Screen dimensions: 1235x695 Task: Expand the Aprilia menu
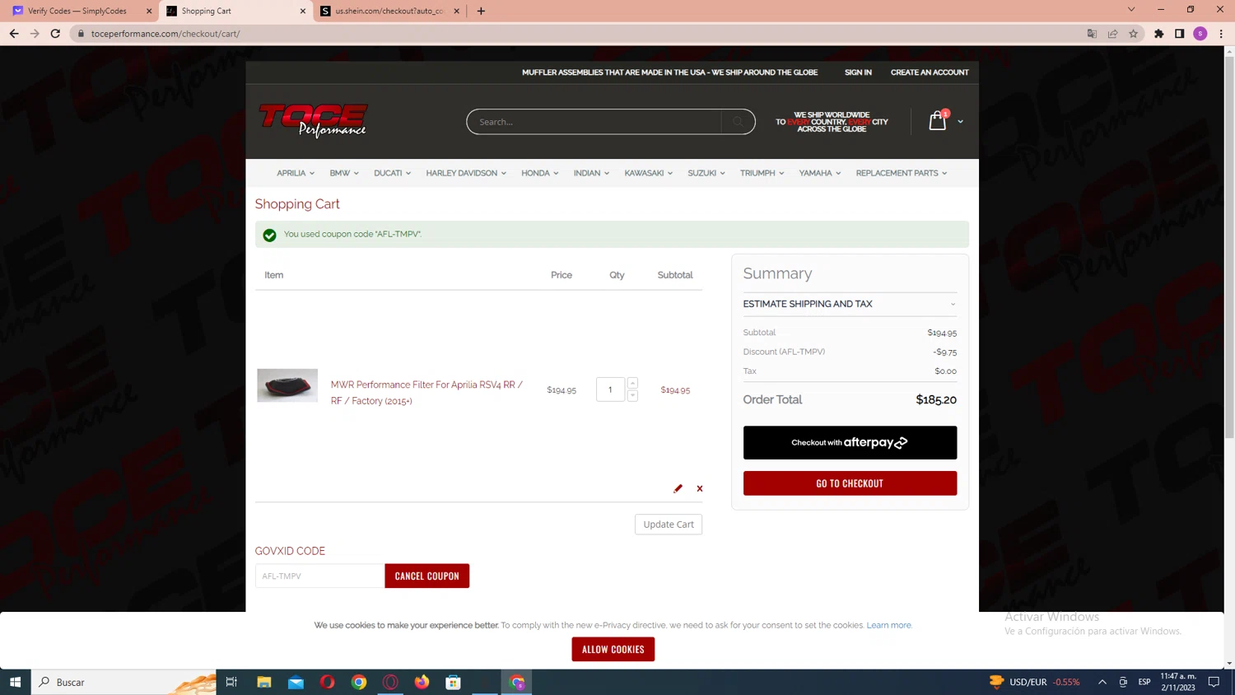[296, 173]
